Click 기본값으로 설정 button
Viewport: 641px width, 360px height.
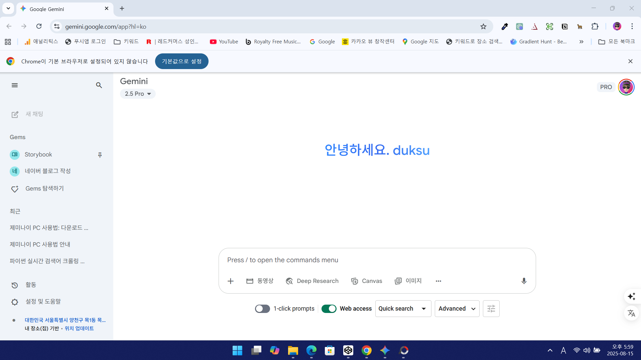[x=181, y=61]
